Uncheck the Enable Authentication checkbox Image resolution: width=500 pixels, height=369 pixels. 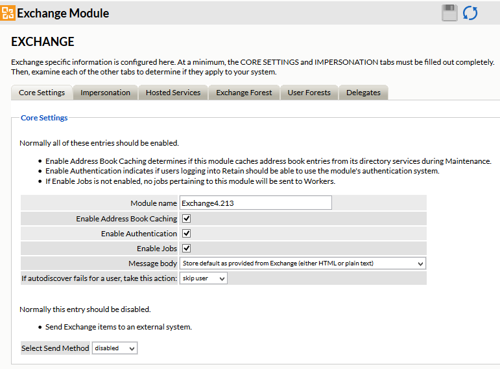[186, 234]
